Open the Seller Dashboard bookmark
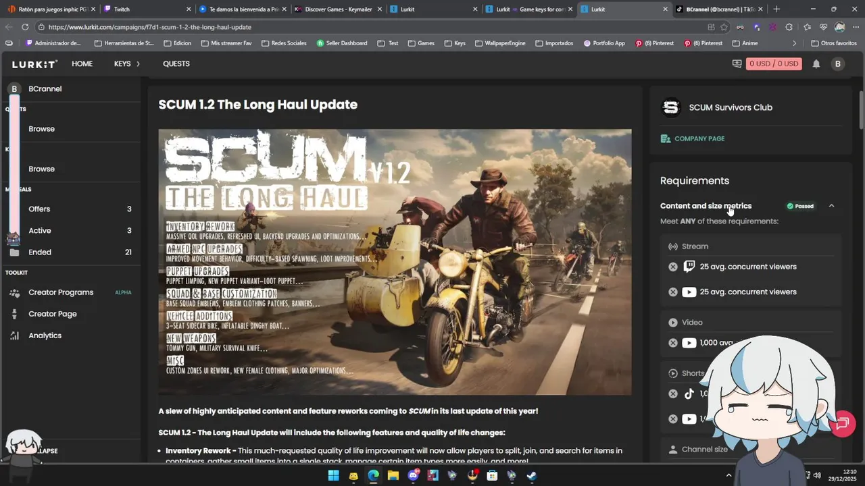Image resolution: width=865 pixels, height=486 pixels. click(341, 43)
